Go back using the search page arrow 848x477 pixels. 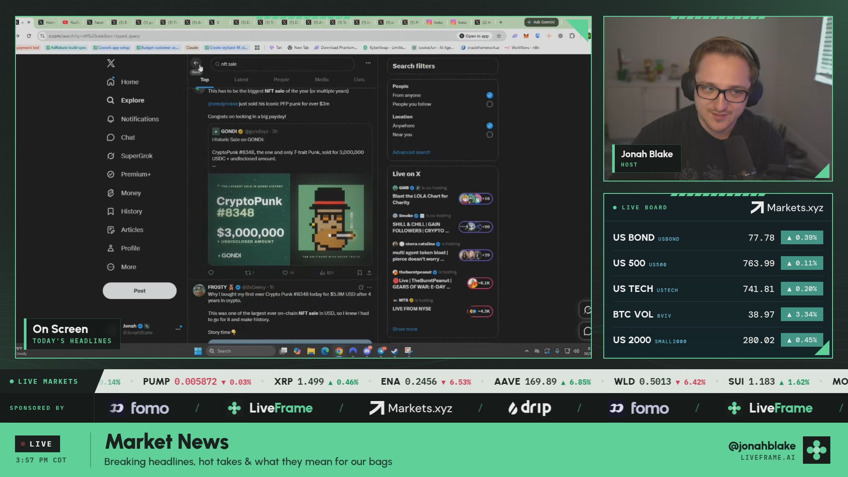[x=196, y=63]
